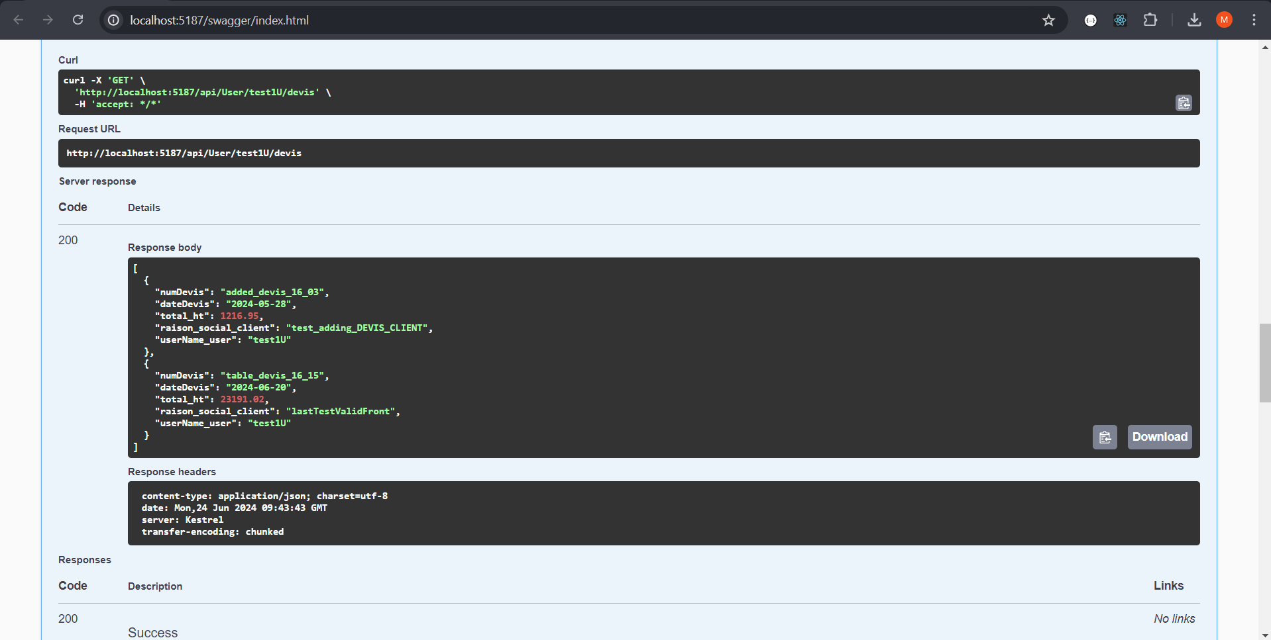Open the Chrome profile avatar M
Image resolution: width=1271 pixels, height=640 pixels.
click(x=1224, y=21)
